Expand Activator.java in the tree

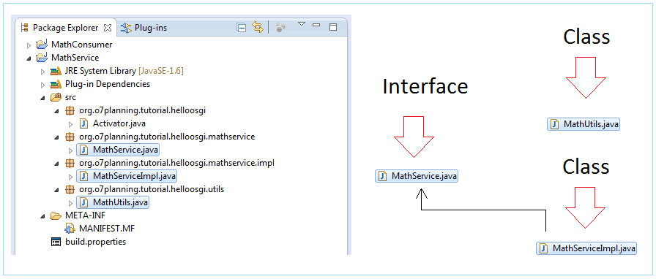pyautogui.click(x=70, y=124)
